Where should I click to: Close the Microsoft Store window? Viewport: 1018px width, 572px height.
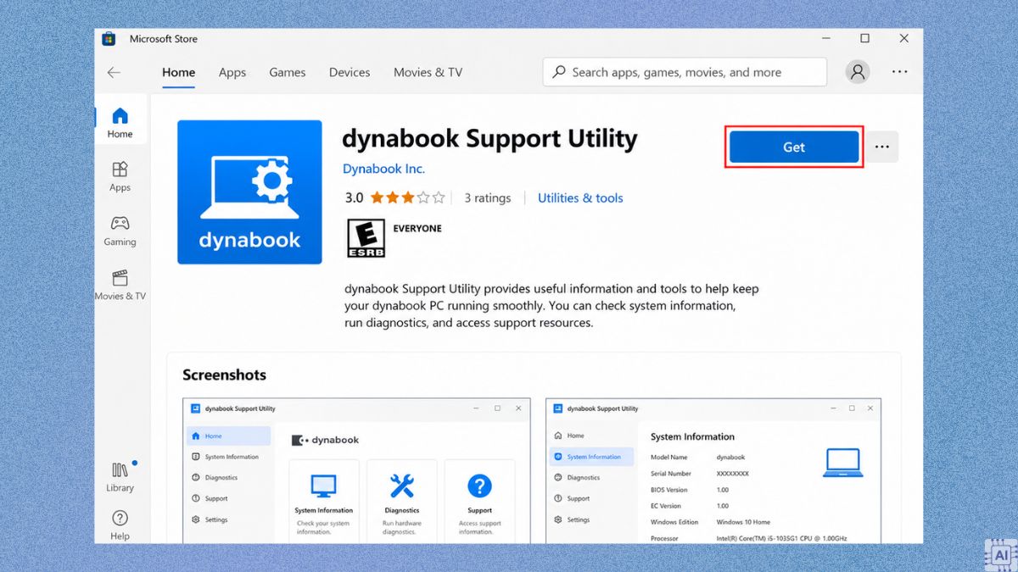[x=904, y=39]
